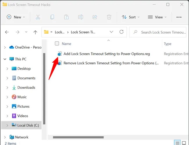Screen dimensions: 189x145
Task: Go up one folder level arrow
Action: click(x=35, y=32)
